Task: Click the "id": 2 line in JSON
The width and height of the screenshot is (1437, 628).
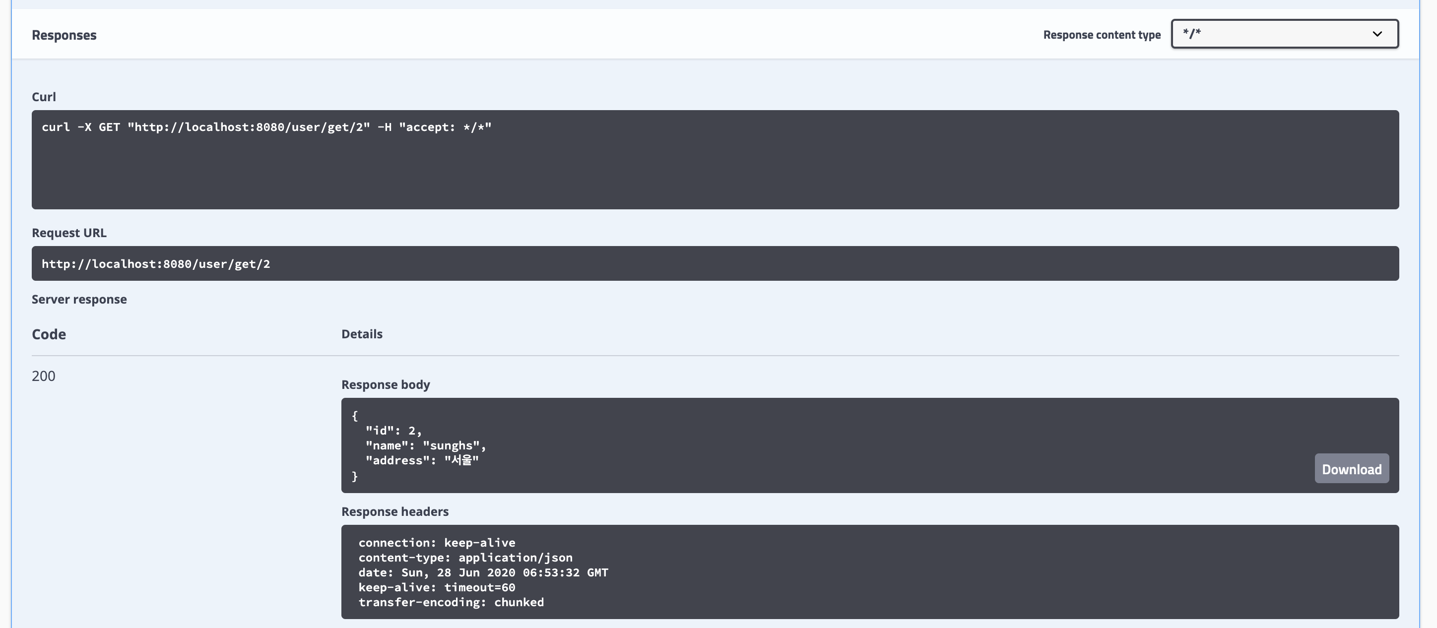Action: [393, 431]
